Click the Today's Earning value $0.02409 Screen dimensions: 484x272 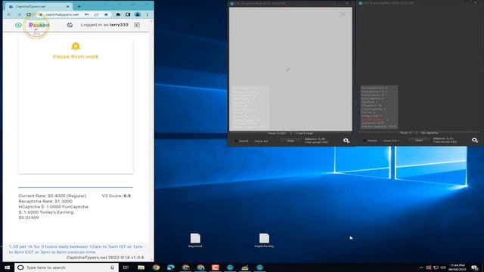pyautogui.click(x=29, y=218)
